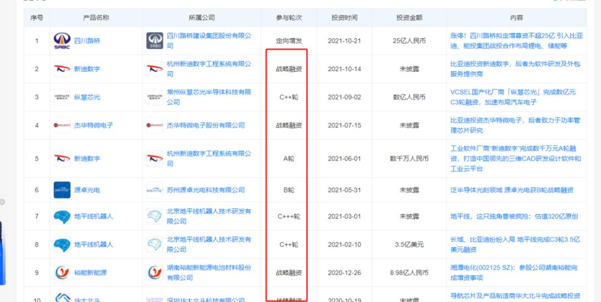The image size is (601, 302).
Task: Click the 定向增发 round cell
Action: [289, 41]
